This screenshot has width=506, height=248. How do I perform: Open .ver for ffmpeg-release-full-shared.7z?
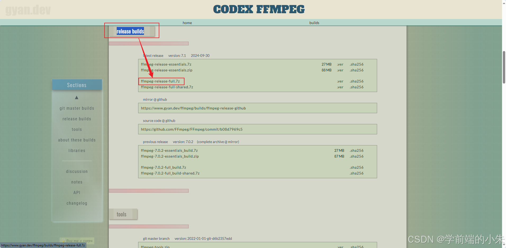pyautogui.click(x=340, y=87)
